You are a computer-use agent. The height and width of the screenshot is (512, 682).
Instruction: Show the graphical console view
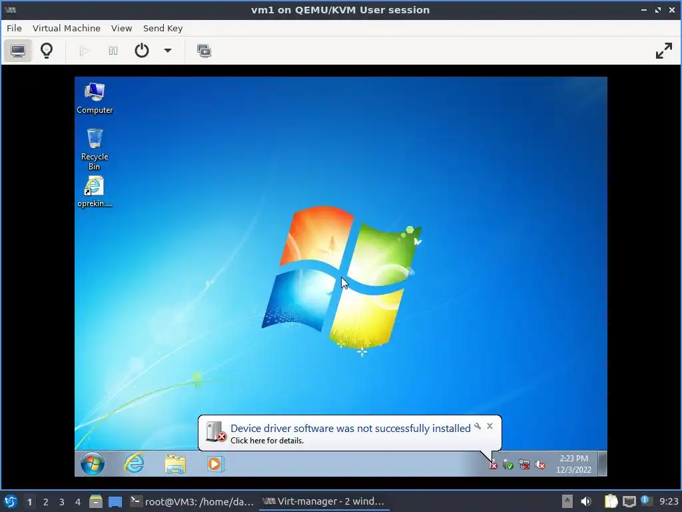pyautogui.click(x=18, y=51)
